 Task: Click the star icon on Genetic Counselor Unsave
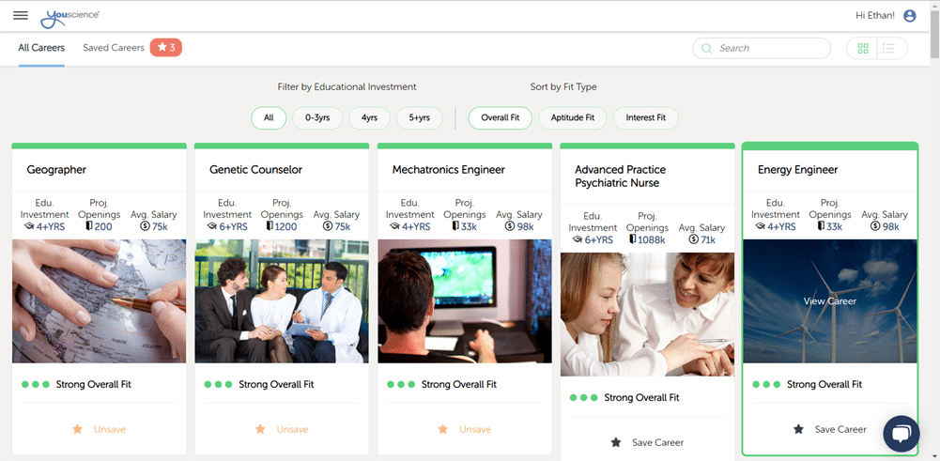pos(260,429)
